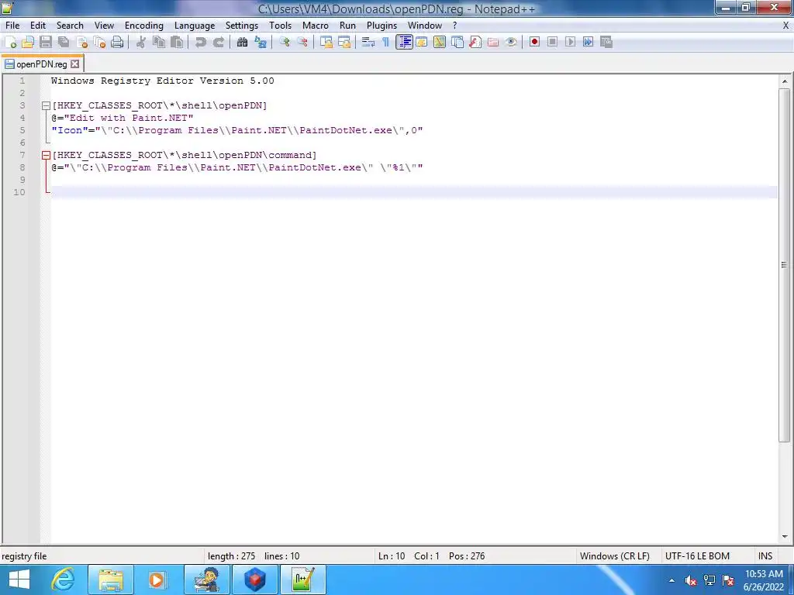Open the Plugins menu

coord(381,26)
